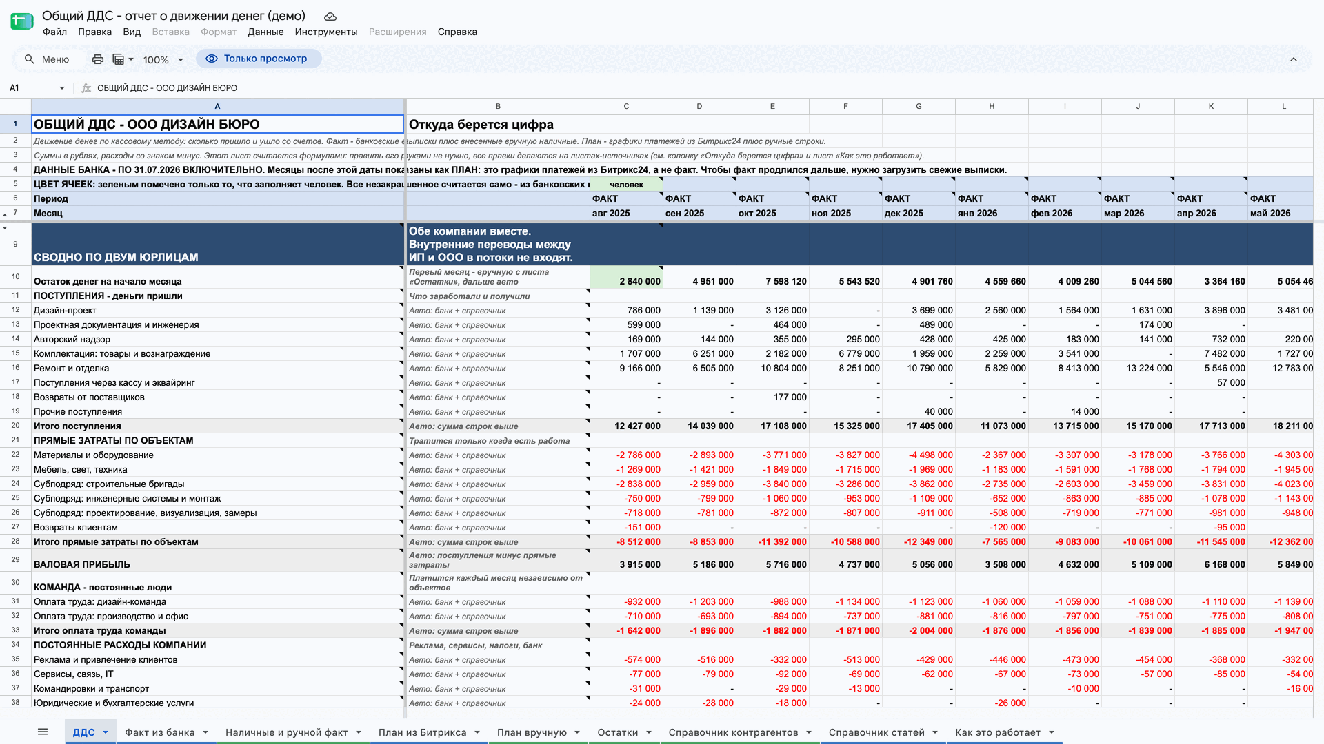Select row 20 header
Screen dimensions: 1324x744
click(x=15, y=426)
